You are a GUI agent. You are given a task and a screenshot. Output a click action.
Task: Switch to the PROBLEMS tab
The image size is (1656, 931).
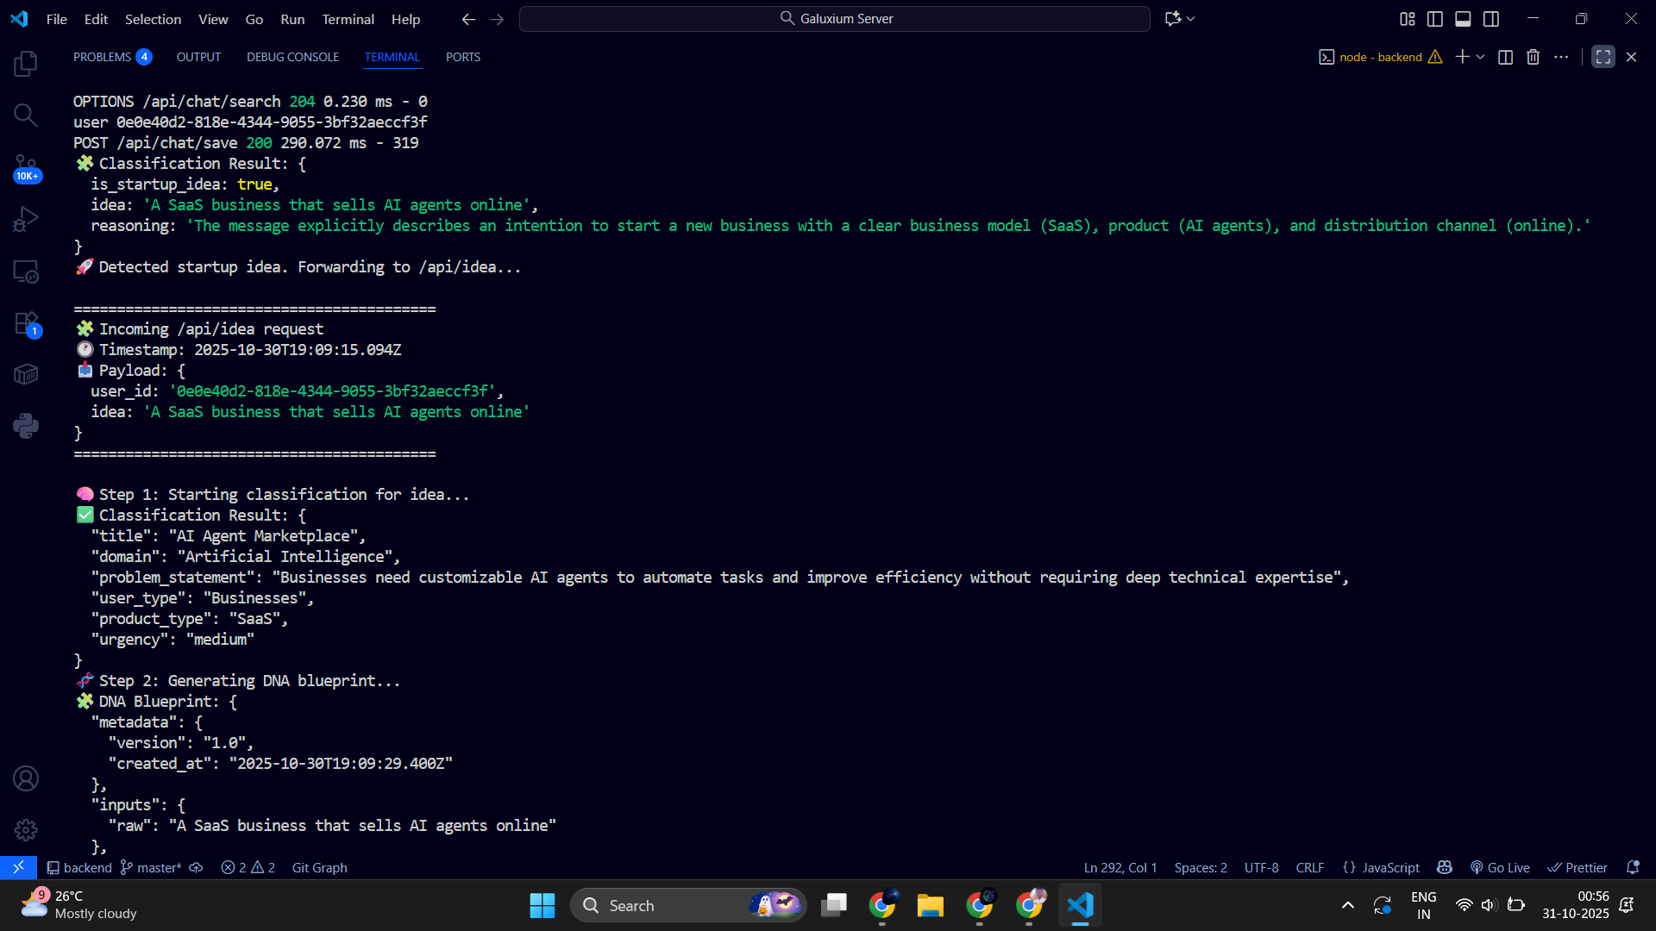click(x=102, y=57)
